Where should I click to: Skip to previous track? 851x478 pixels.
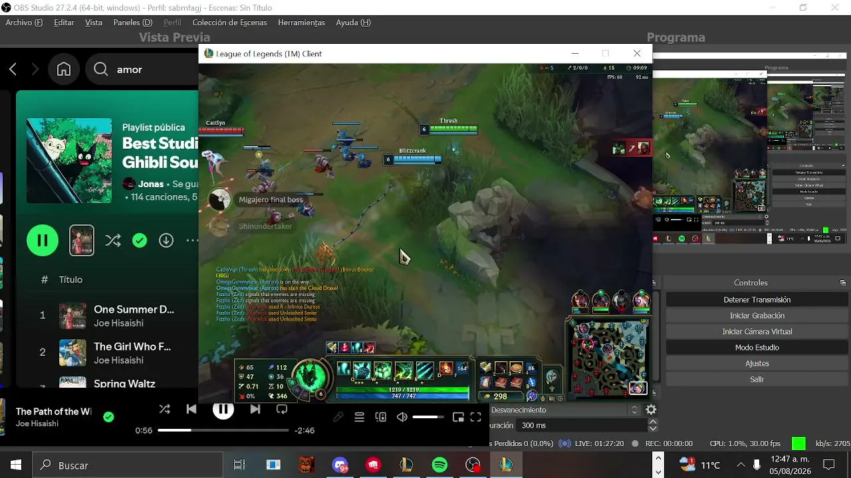(x=191, y=409)
